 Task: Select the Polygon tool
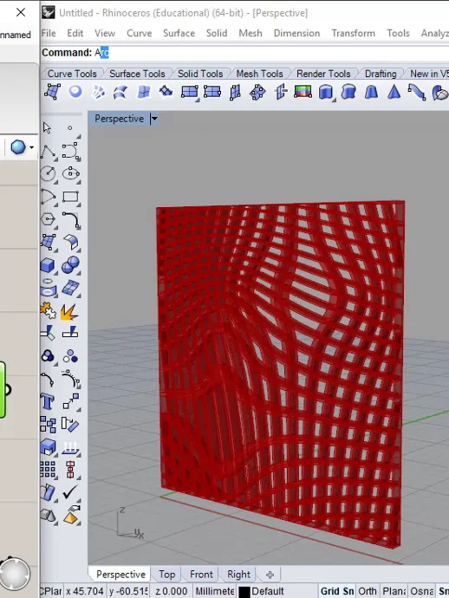(48, 219)
